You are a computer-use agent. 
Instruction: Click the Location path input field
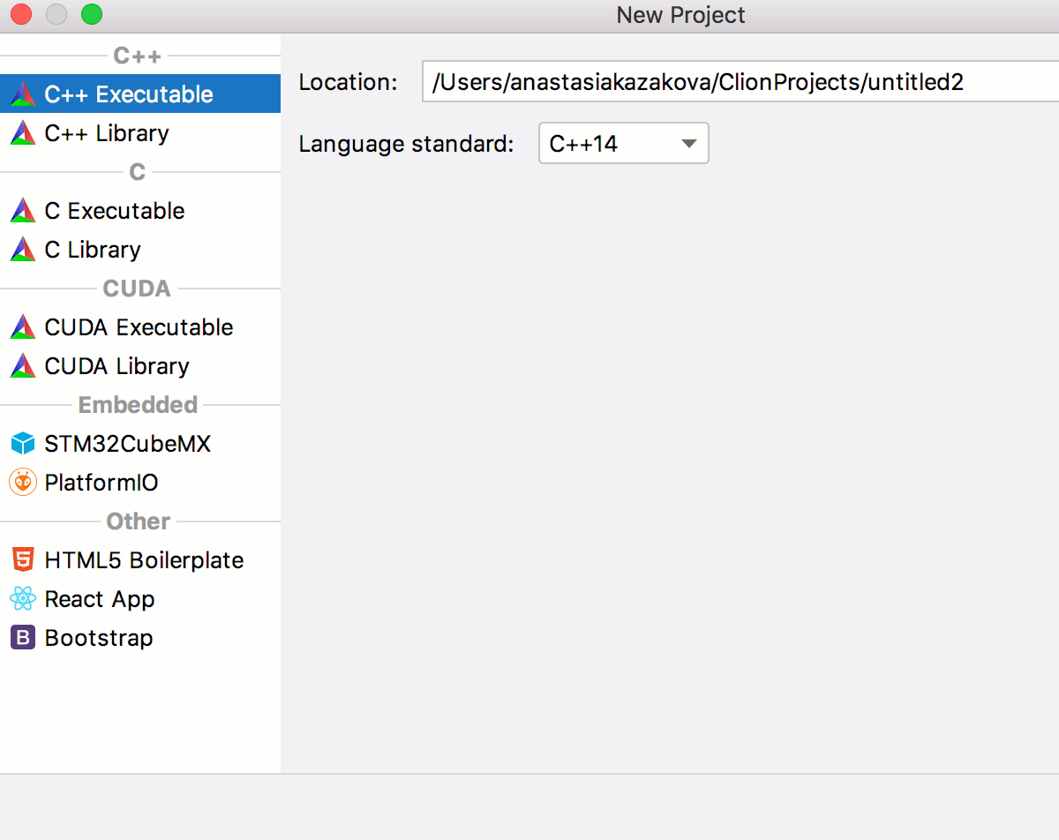(740, 82)
